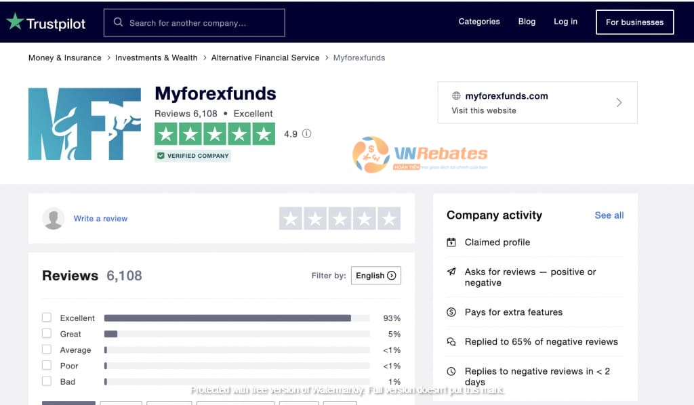Viewport: 694px width, 405px height.
Task: Click the Trustpilot wordmark
Action: pyautogui.click(x=56, y=24)
